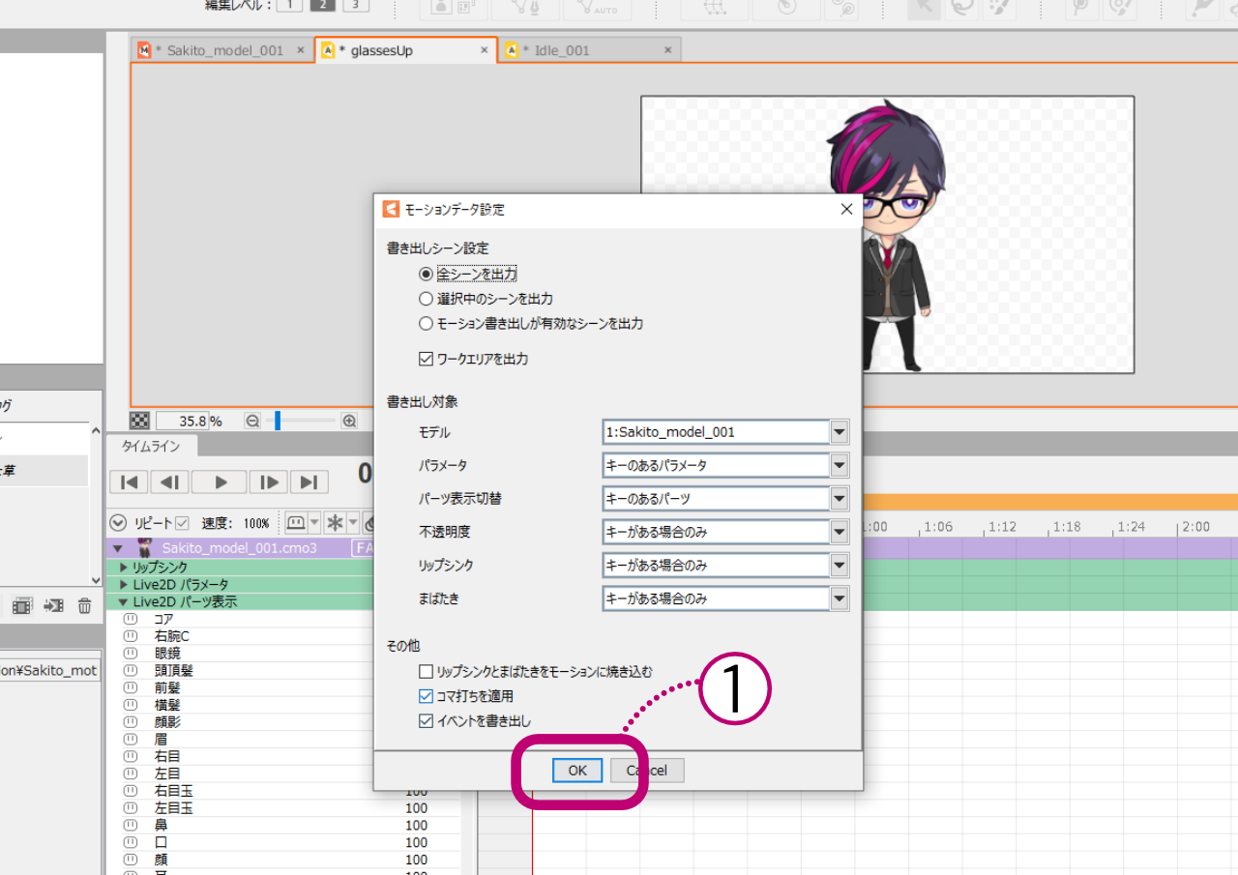The height and width of the screenshot is (875, 1238).
Task: Select edit level 2 button
Action: 324,5
